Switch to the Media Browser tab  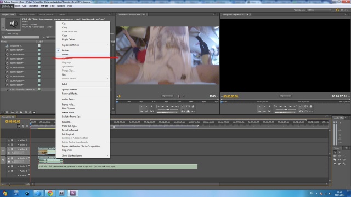(x=46, y=15)
